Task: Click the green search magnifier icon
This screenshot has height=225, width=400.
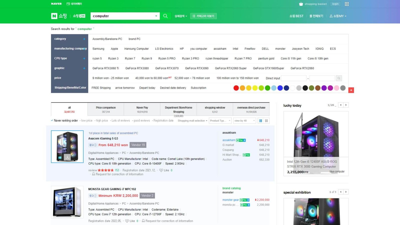Action: [165, 16]
